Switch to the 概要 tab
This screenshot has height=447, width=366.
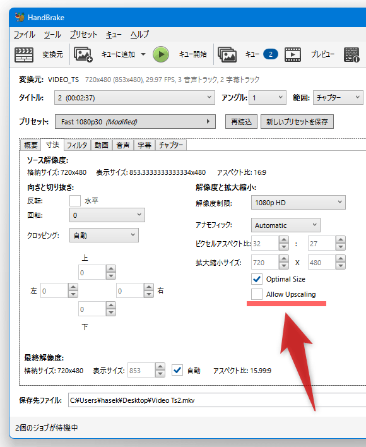point(31,145)
